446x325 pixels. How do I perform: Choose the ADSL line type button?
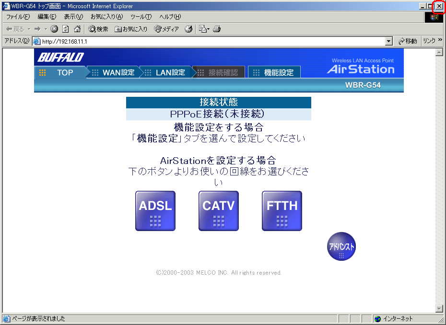click(155, 211)
